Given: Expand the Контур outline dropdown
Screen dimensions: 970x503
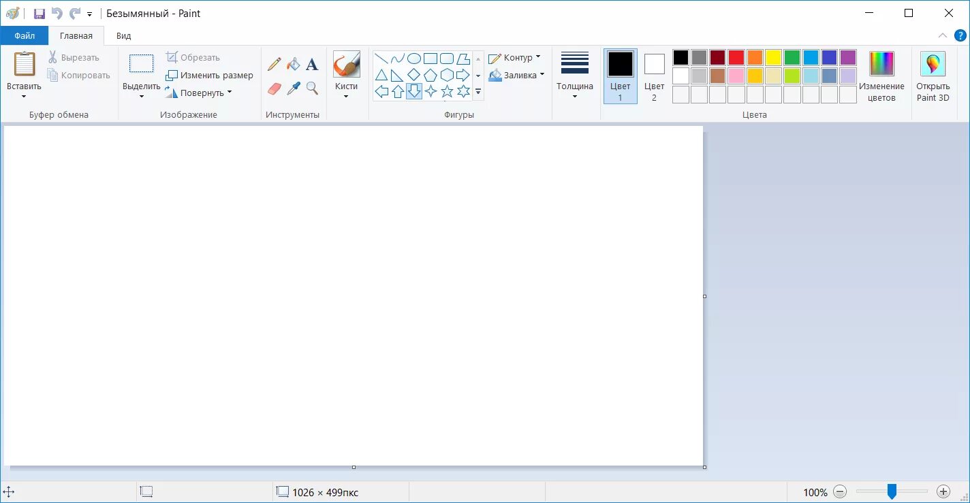Looking at the screenshot, I should pyautogui.click(x=538, y=57).
